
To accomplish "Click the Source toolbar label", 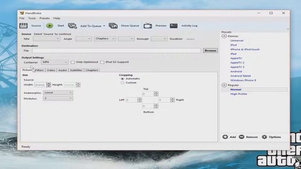I will point(36,26).
